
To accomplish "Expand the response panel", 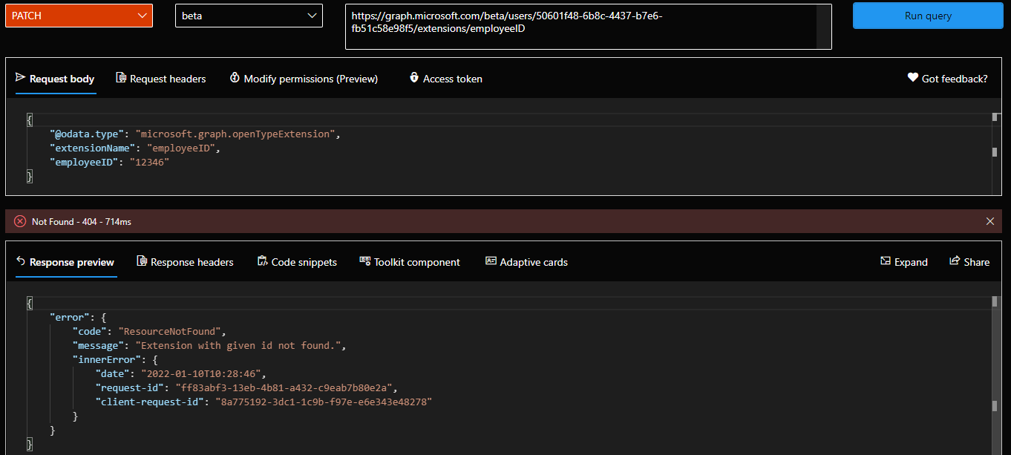I will pos(903,262).
